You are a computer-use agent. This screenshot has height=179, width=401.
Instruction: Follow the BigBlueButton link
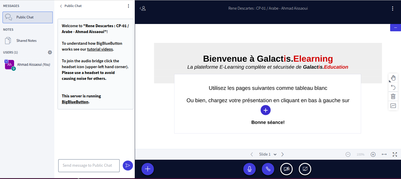[75, 102]
